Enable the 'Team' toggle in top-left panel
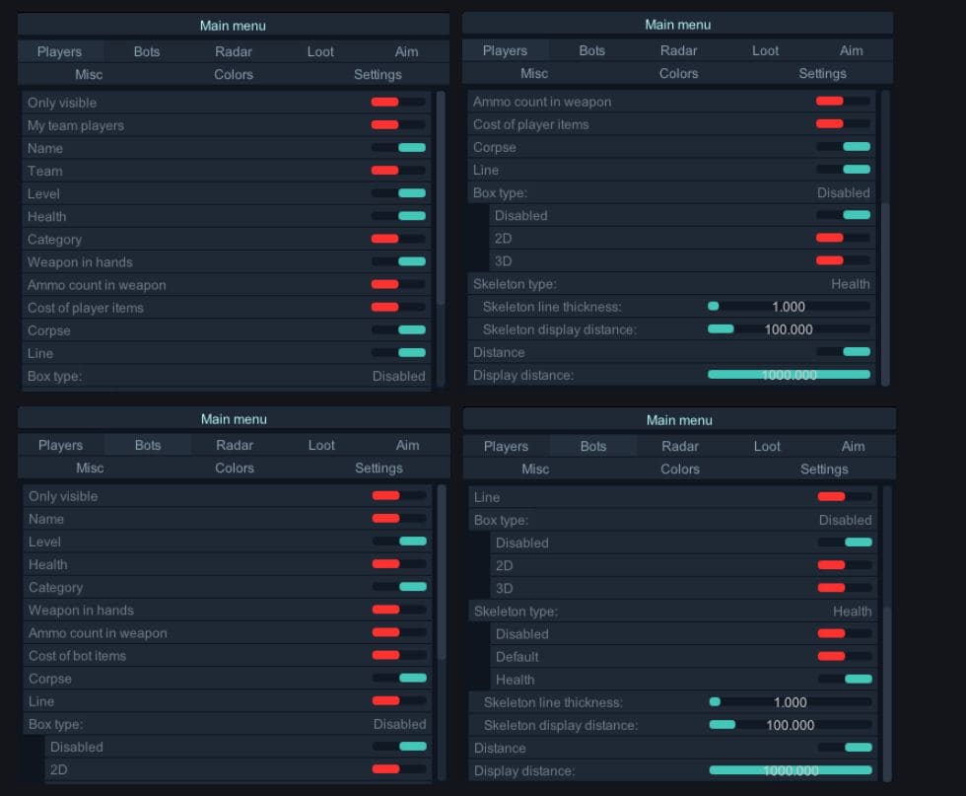The width and height of the screenshot is (966, 796). tap(397, 171)
